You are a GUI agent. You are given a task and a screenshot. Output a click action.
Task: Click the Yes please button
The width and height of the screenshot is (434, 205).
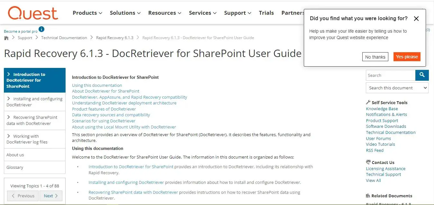[407, 57]
